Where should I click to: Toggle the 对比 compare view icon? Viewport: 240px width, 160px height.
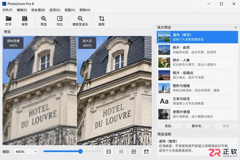(x=59, y=19)
